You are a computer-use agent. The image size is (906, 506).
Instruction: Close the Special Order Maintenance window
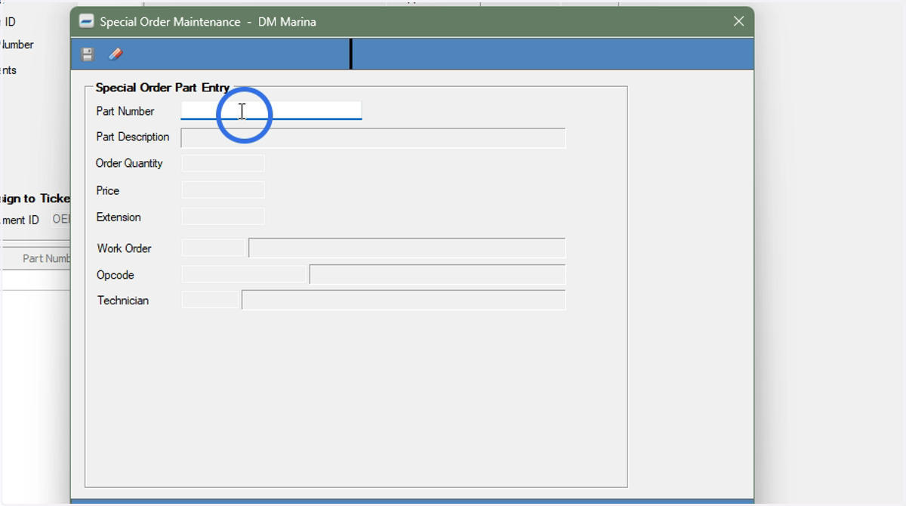coord(739,21)
